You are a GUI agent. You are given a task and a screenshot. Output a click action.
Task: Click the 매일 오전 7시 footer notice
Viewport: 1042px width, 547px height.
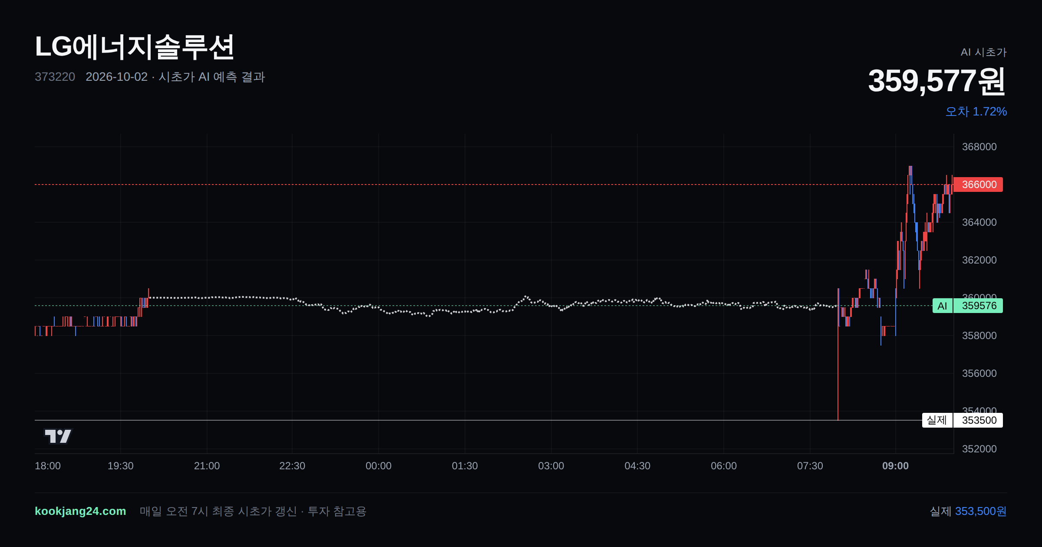coord(253,511)
